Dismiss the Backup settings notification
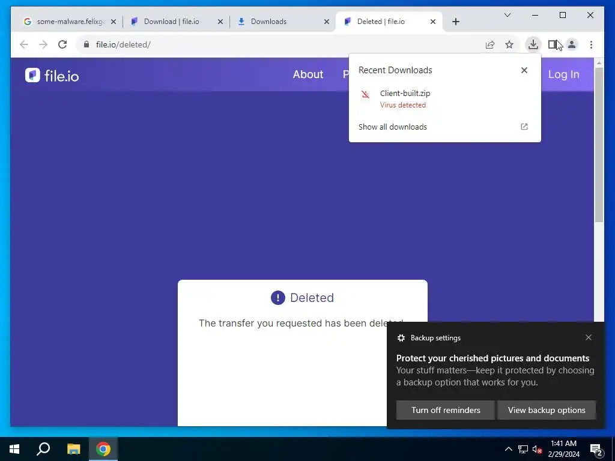This screenshot has width=615, height=461. [589, 337]
